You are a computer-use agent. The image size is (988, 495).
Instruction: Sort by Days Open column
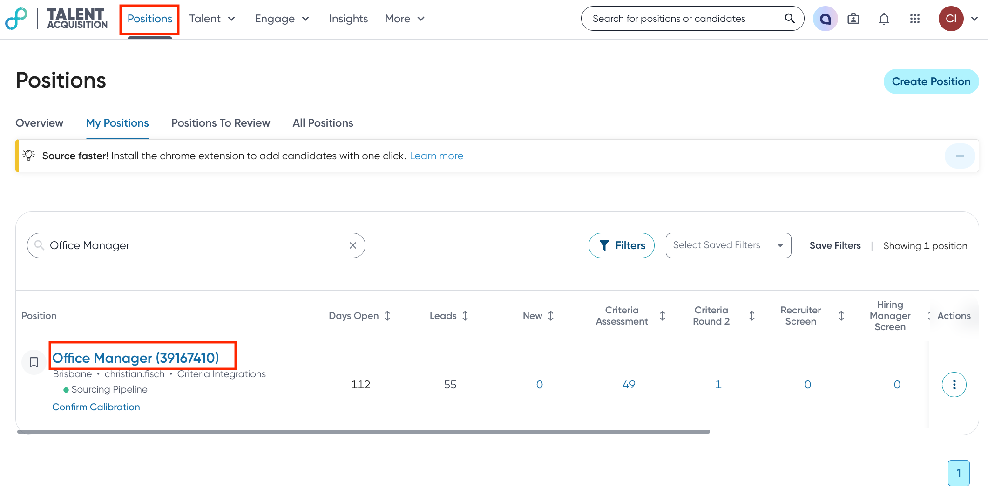pos(387,316)
